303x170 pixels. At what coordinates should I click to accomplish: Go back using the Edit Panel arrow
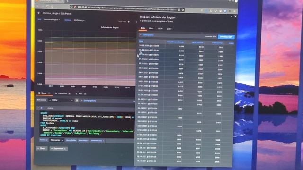(x=39, y=13)
